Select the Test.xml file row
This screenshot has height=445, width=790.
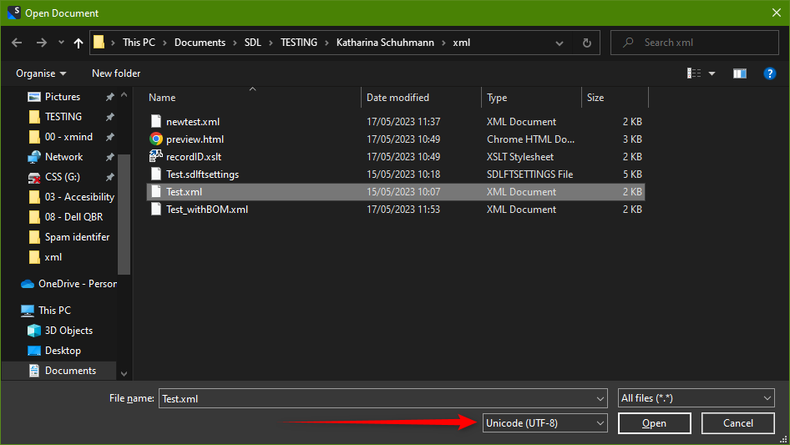click(396, 192)
